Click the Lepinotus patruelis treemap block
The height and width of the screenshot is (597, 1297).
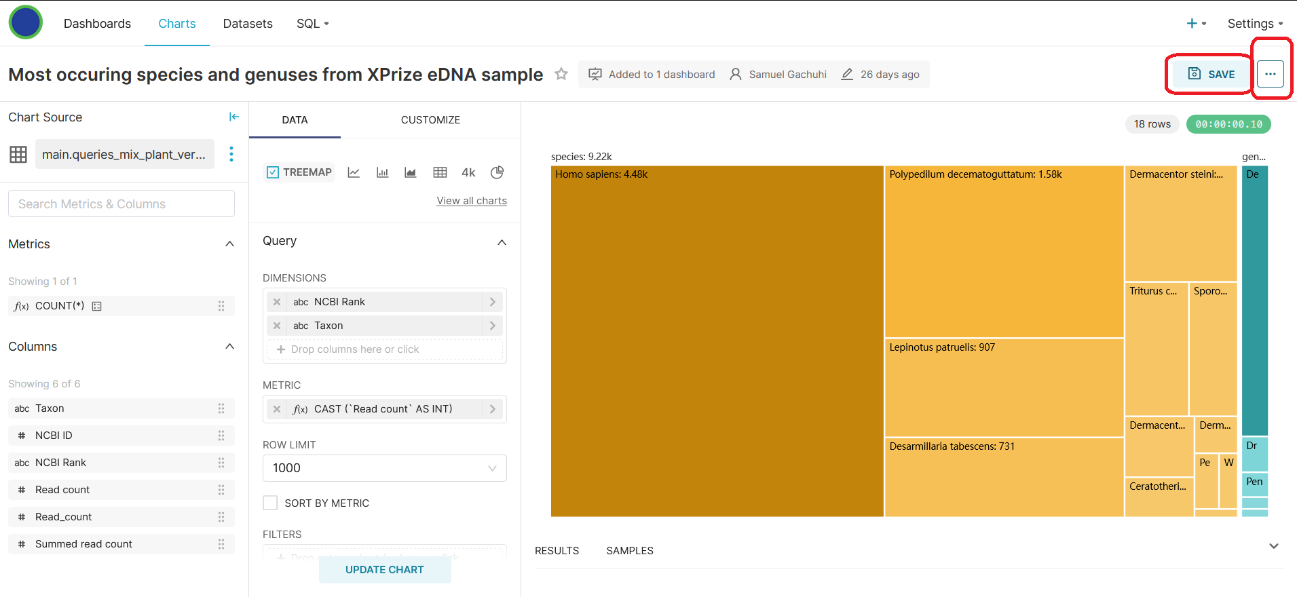(x=1004, y=387)
